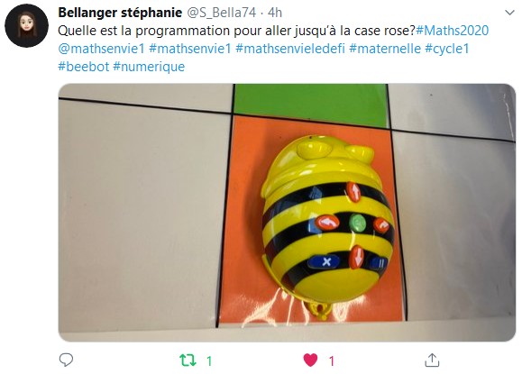Viewport: 522px width, 374px height.
Task: Click the reply speech bubble icon
Action: click(x=66, y=360)
